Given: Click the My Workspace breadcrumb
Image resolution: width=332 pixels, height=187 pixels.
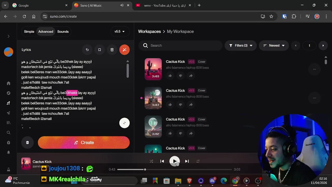Looking at the screenshot, I should [x=180, y=31].
